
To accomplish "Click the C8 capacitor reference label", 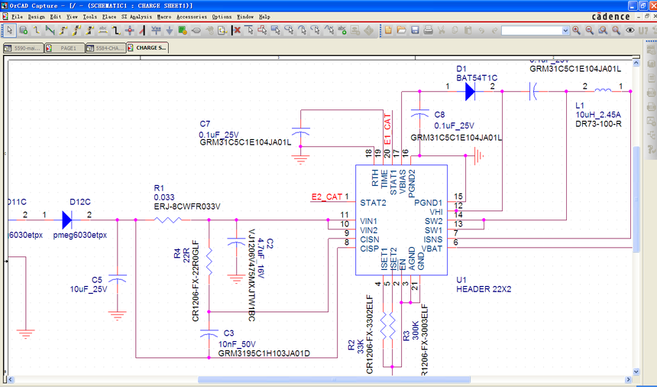I will click(x=439, y=115).
